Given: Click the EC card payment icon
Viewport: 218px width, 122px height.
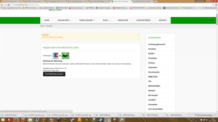Looking at the screenshot, I should (x=56, y=56).
